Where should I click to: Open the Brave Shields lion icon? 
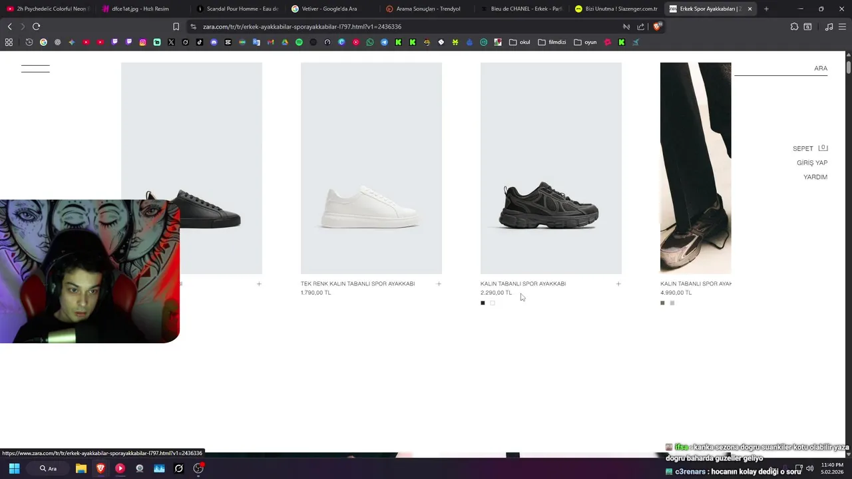point(657,27)
